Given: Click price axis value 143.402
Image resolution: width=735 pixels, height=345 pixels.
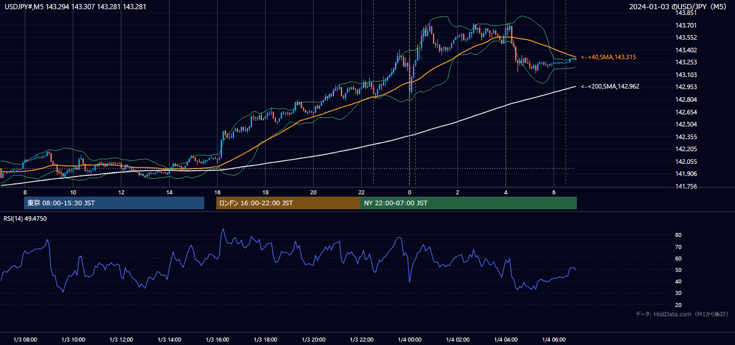Looking at the screenshot, I should pyautogui.click(x=686, y=50).
